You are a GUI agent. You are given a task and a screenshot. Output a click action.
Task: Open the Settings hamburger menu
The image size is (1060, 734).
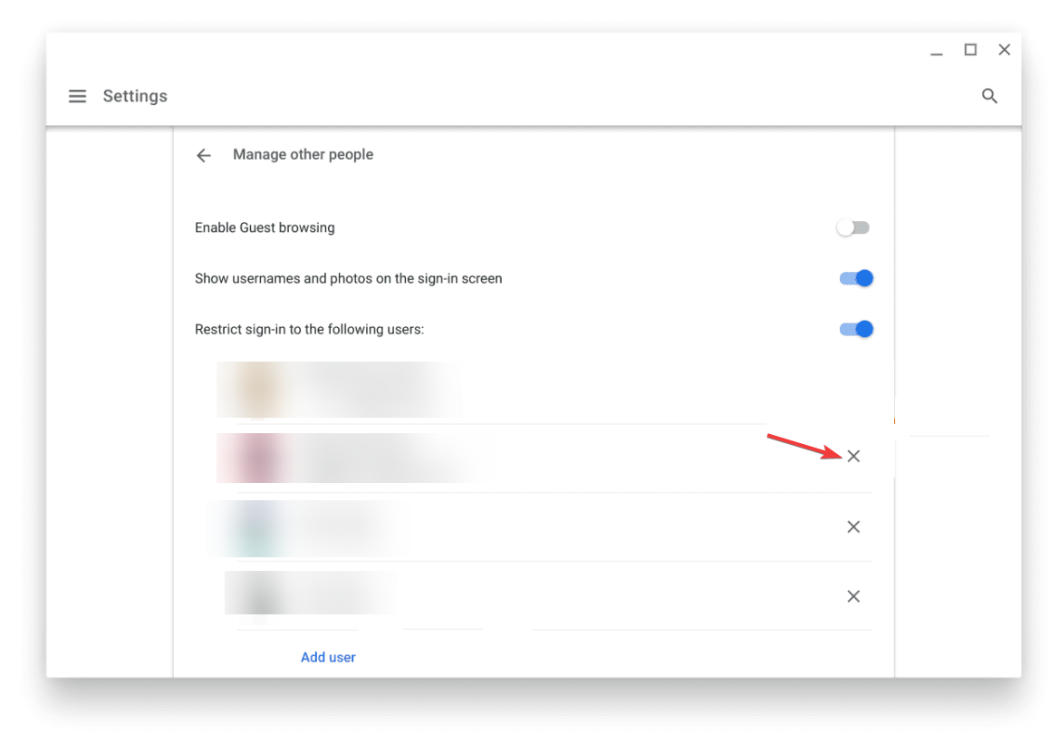tap(77, 96)
